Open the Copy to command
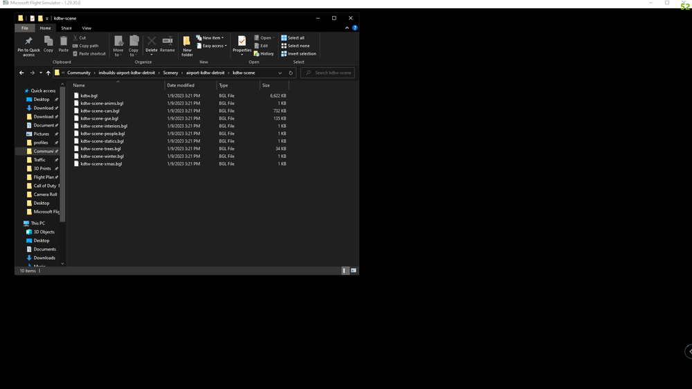Screen dimensions: 692x389 tap(134, 46)
